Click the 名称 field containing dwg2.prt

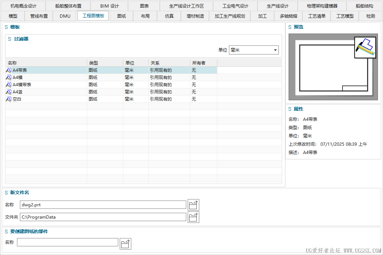tap(103, 205)
